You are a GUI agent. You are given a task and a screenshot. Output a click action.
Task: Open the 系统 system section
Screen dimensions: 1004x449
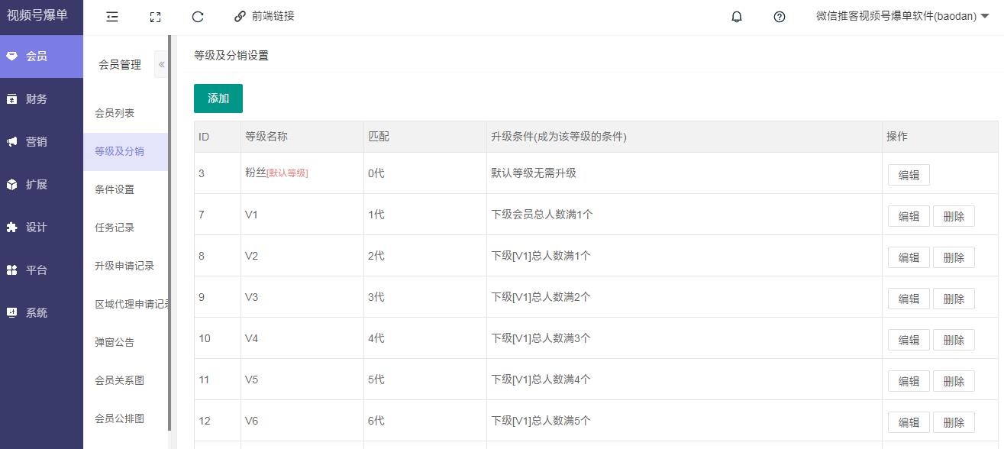point(37,313)
